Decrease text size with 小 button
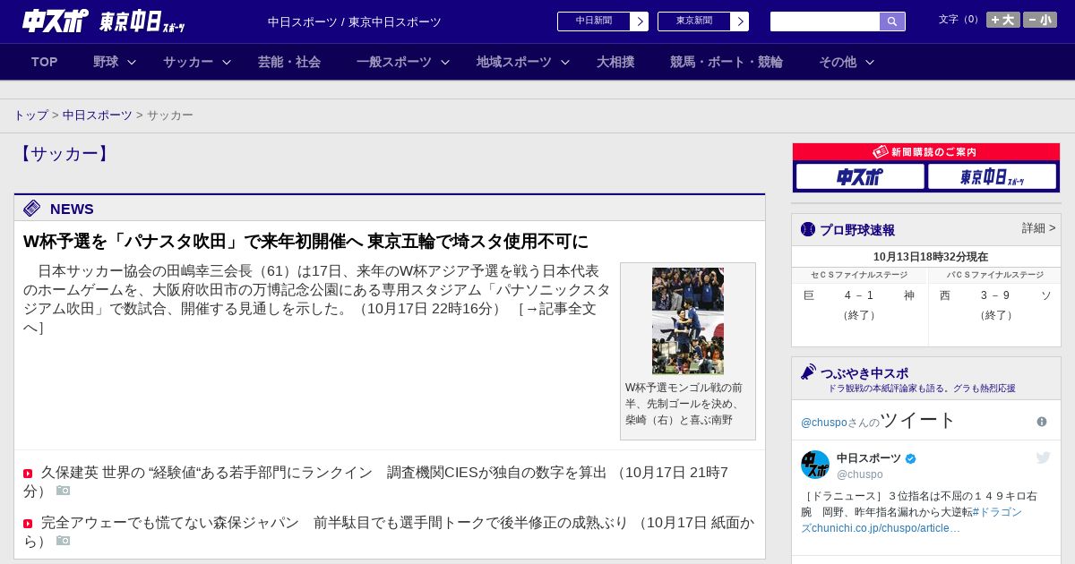 point(1040,20)
